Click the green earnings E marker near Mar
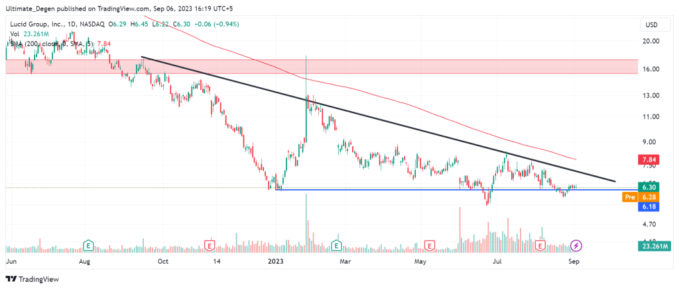This screenshot has height=289, width=679. (336, 245)
